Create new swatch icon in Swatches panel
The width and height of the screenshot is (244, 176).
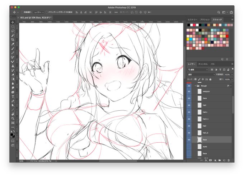[222, 59]
